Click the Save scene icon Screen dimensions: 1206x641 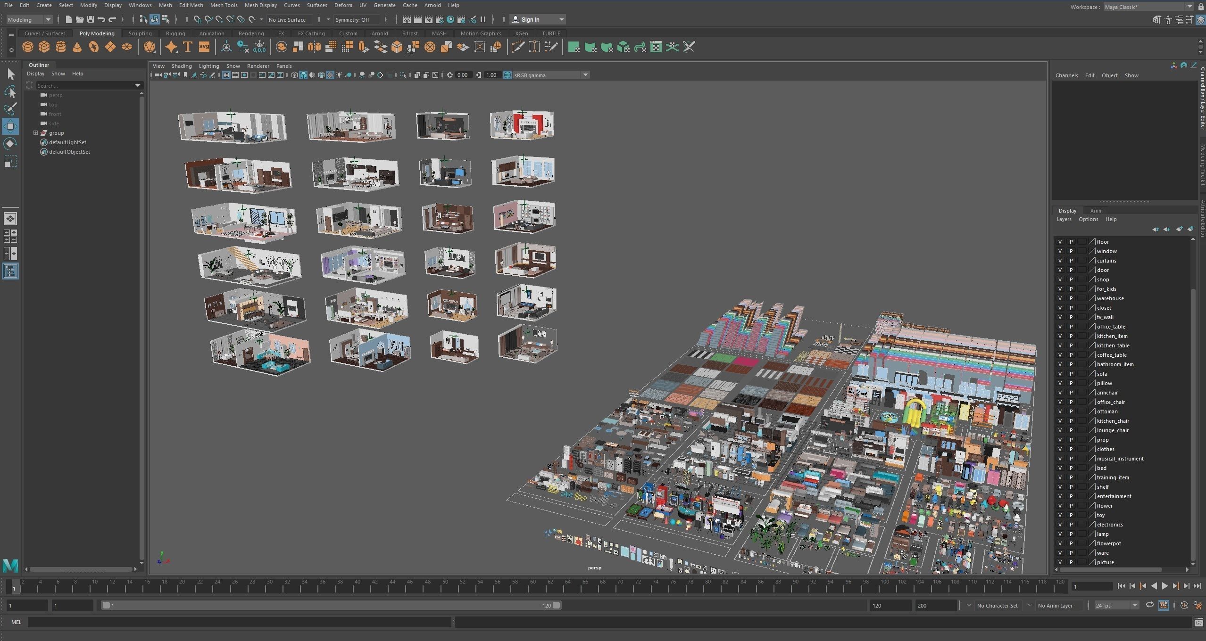point(90,19)
